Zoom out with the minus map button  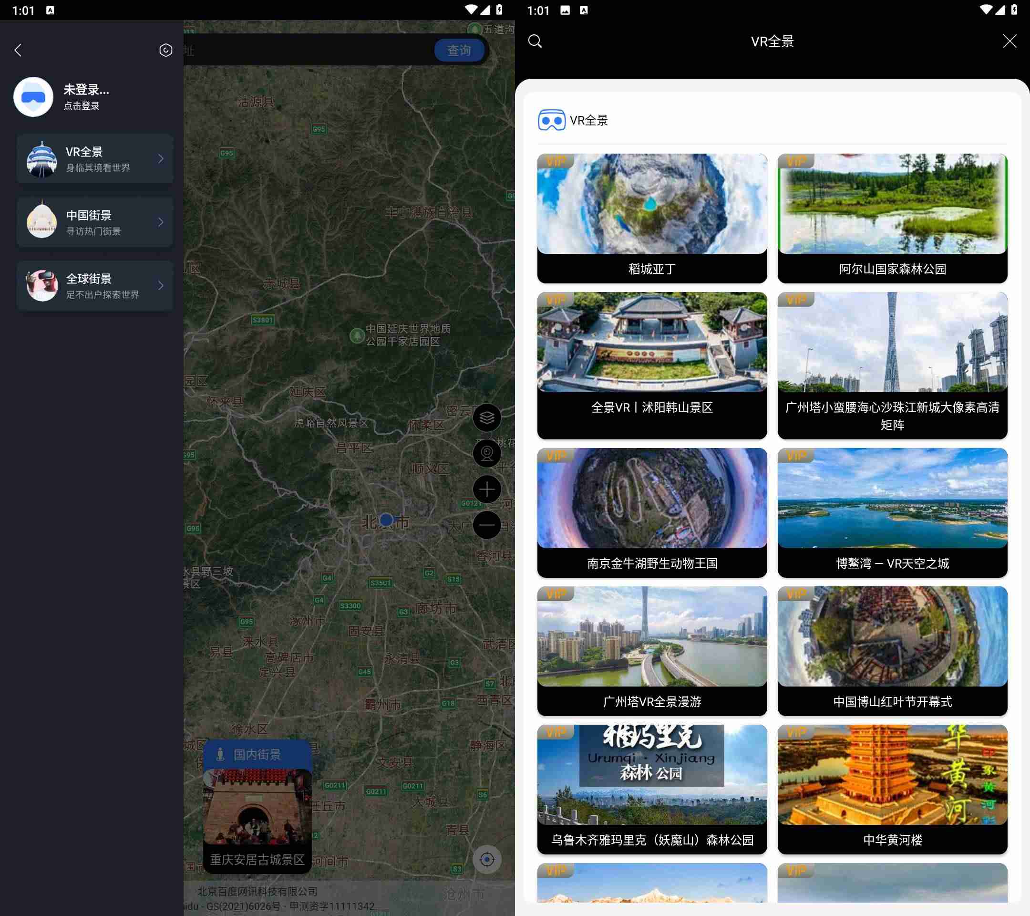point(487,525)
